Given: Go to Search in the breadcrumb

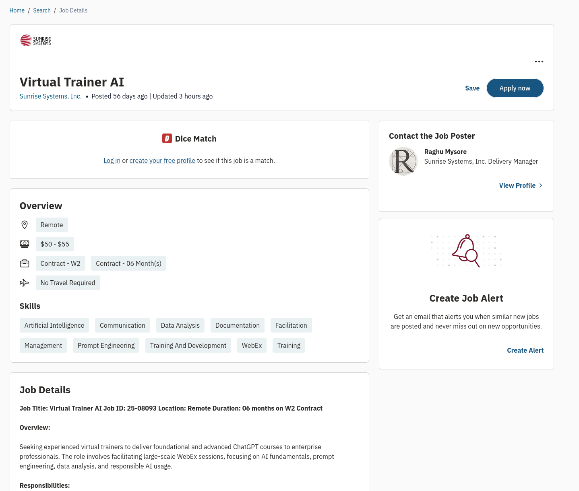Looking at the screenshot, I should [x=42, y=10].
